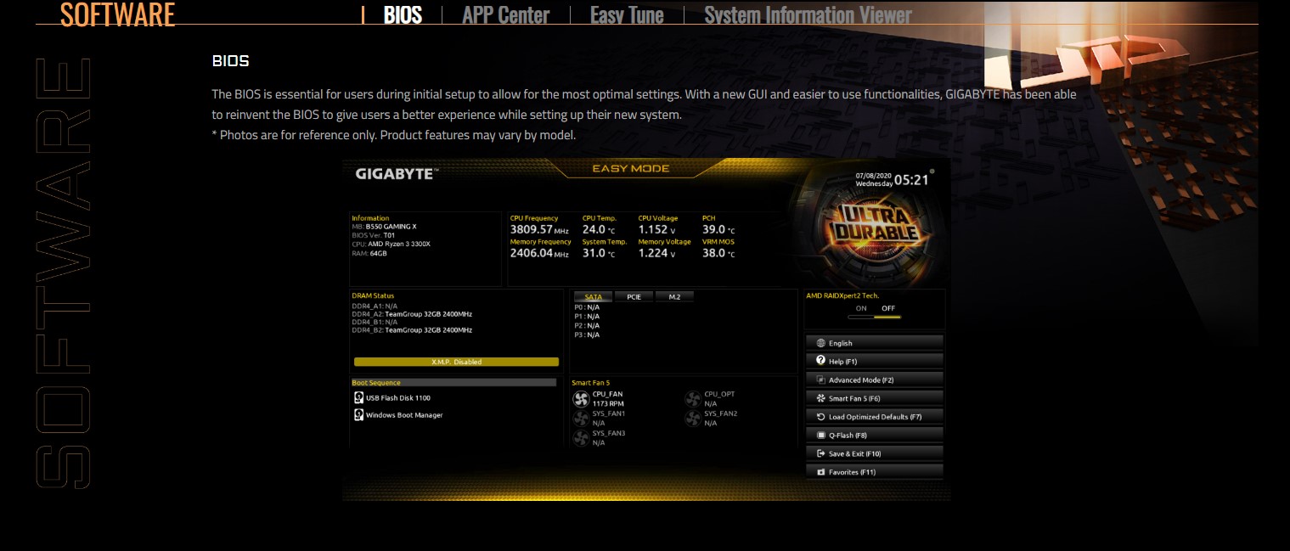Screen dimensions: 1290x551
Task: Click the MB: B550 GAMING X line
Action: (x=385, y=227)
